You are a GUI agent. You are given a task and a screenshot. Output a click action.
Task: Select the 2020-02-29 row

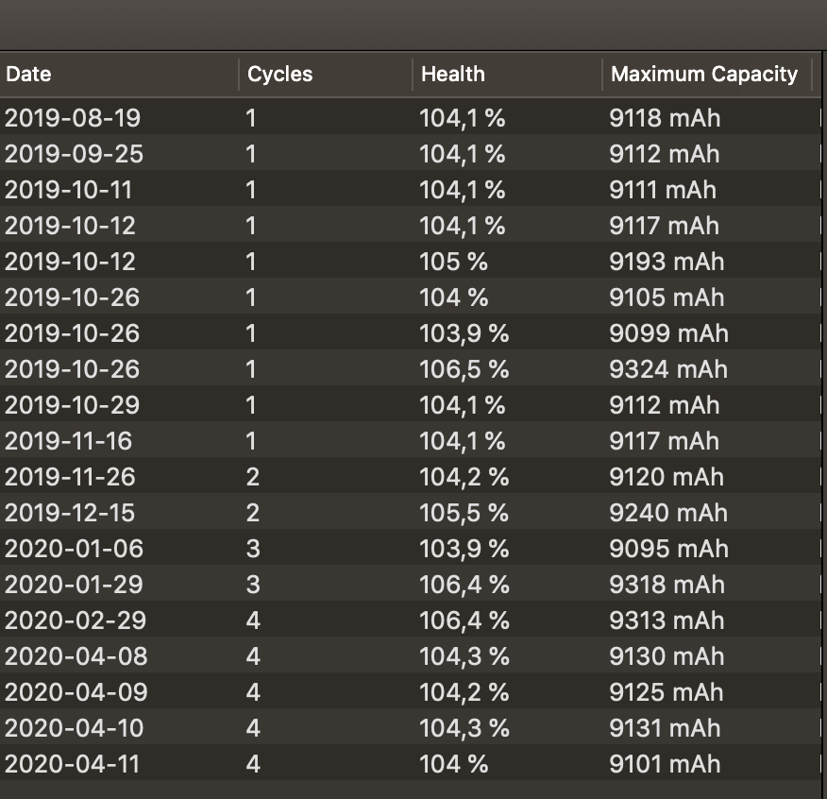click(x=411, y=619)
